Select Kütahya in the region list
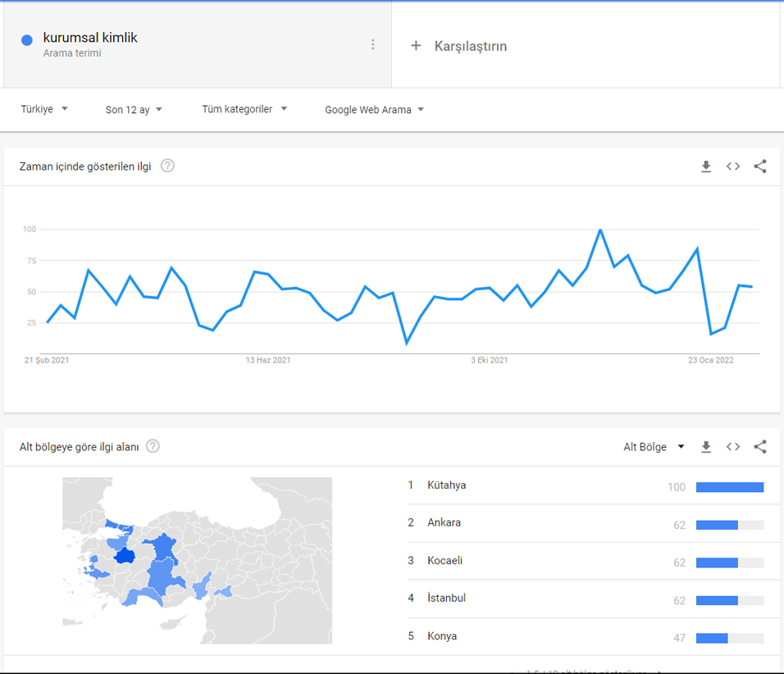The height and width of the screenshot is (674, 784). pos(446,485)
